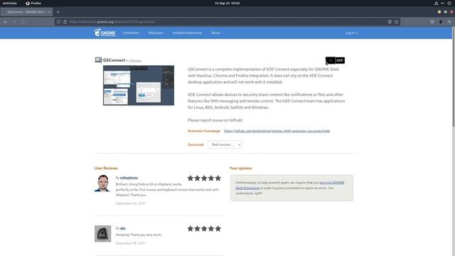455x256 pixels.
Task: Click the ake reviewer avatar
Action: (102, 234)
